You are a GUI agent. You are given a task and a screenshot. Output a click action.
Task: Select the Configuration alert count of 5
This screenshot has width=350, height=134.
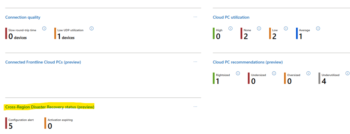click(x=11, y=126)
